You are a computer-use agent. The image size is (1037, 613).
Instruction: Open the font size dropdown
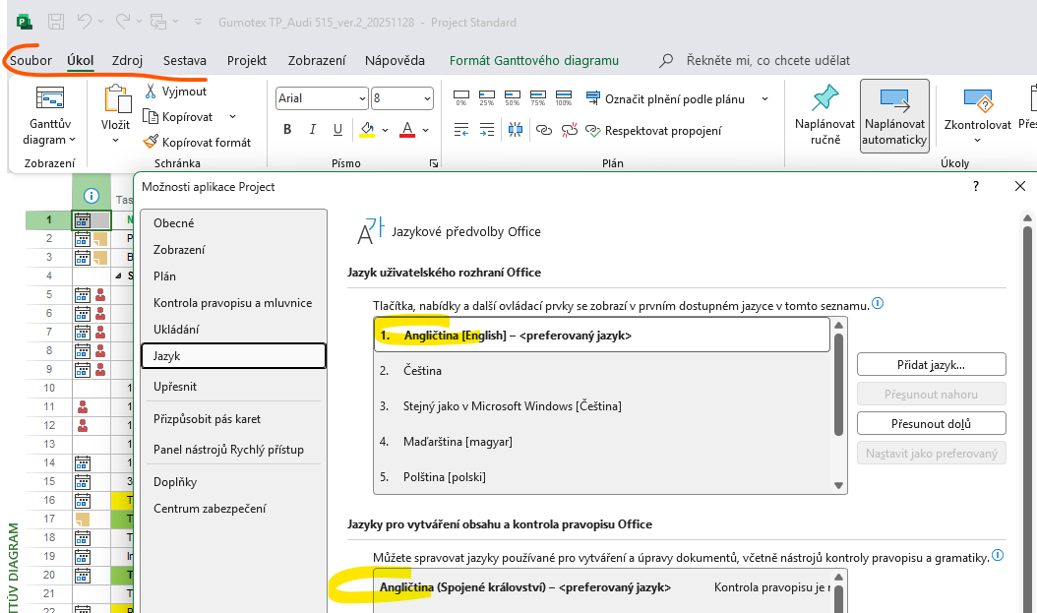pyautogui.click(x=427, y=98)
